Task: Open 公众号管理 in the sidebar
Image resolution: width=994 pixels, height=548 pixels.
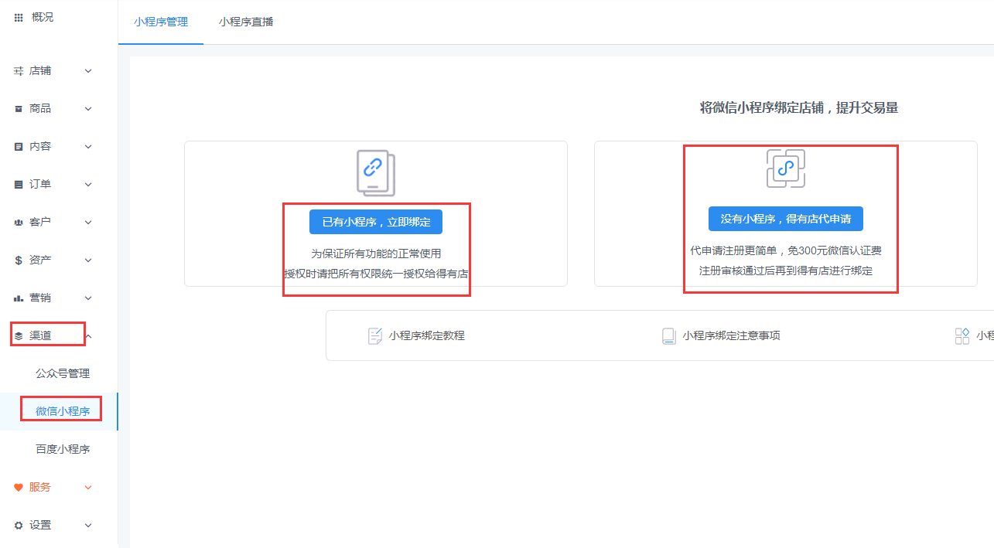Action: 63,373
